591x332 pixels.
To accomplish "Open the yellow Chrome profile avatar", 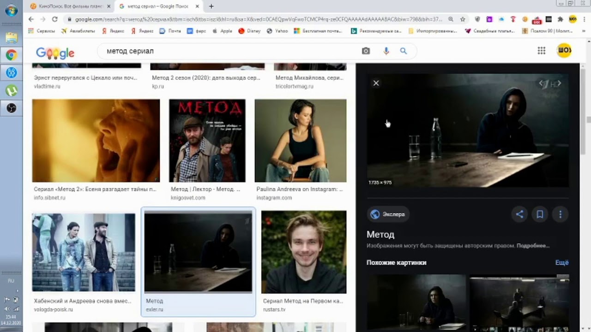I will 573,19.
